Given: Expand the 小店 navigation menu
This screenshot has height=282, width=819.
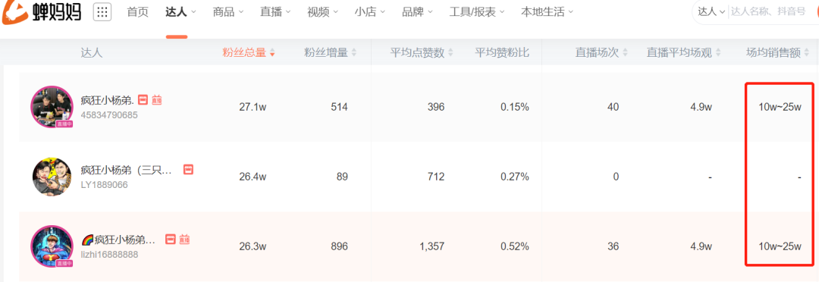Looking at the screenshot, I should pos(369,12).
